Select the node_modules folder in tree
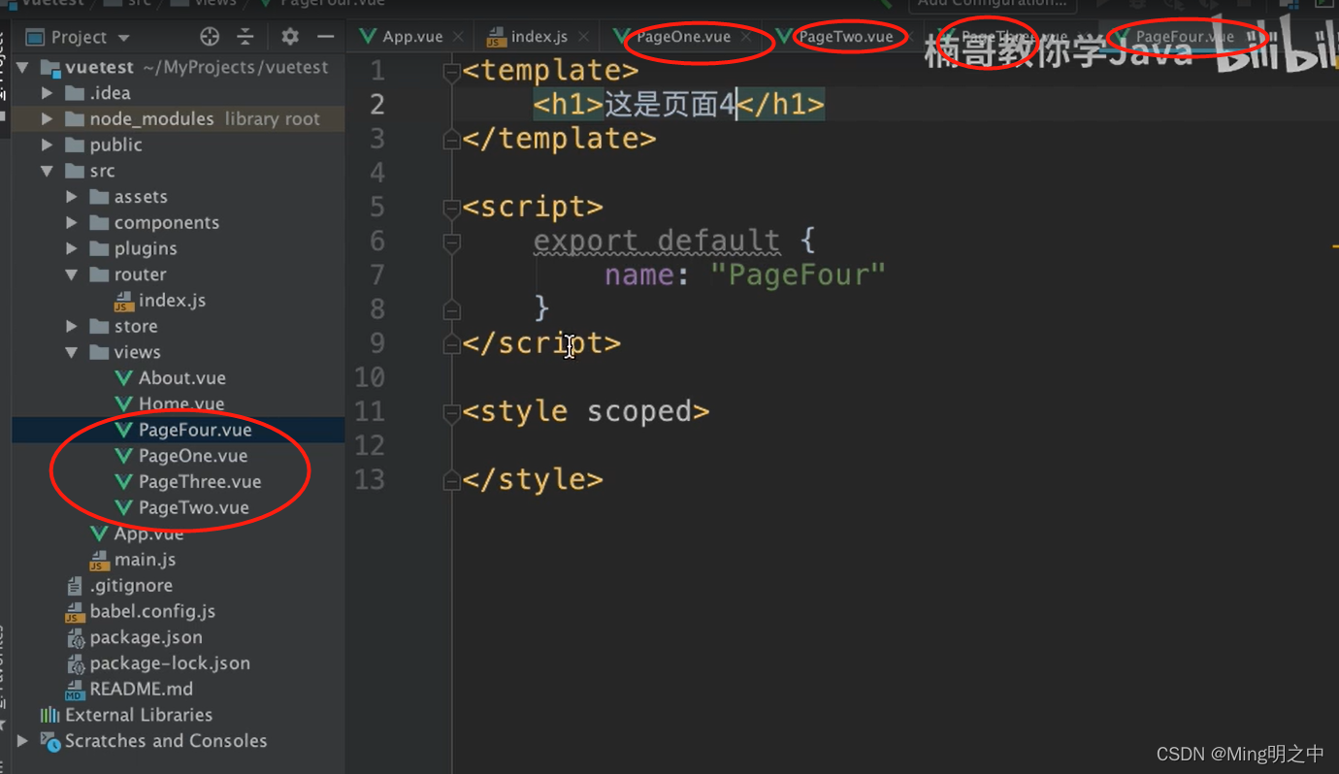 point(179,119)
